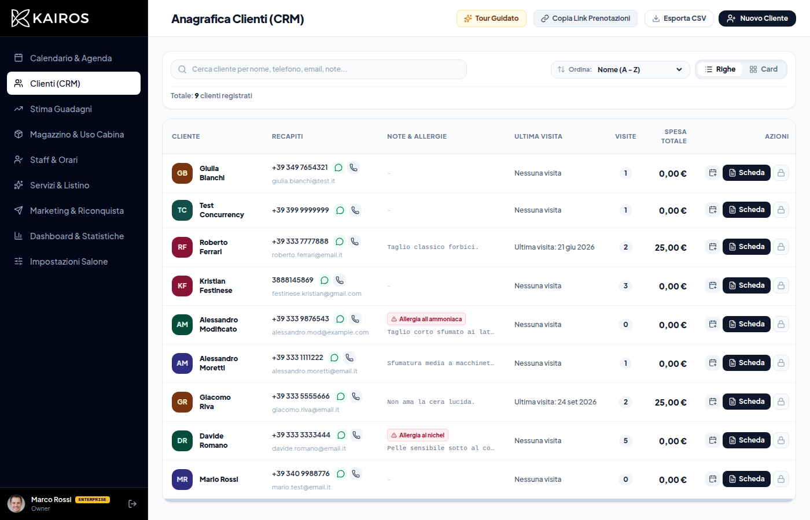Open Scheda for Roberto Ferrari
Image resolution: width=810 pixels, height=520 pixels.
[746, 247]
